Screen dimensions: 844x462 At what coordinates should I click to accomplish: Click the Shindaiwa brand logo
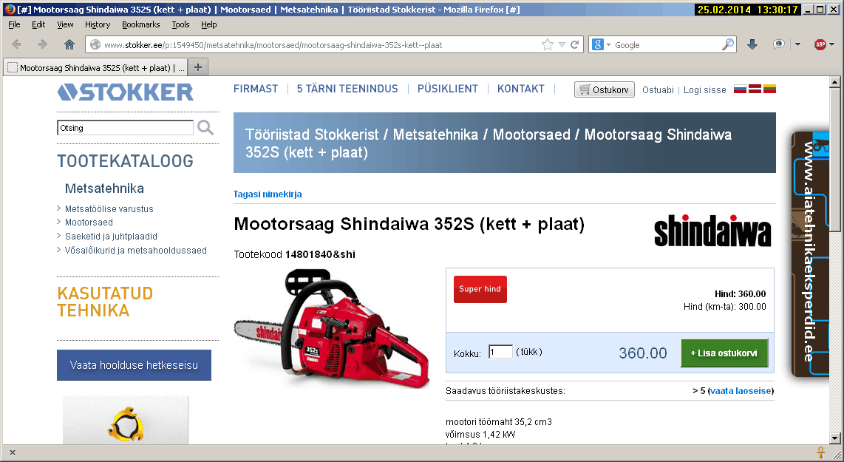712,231
